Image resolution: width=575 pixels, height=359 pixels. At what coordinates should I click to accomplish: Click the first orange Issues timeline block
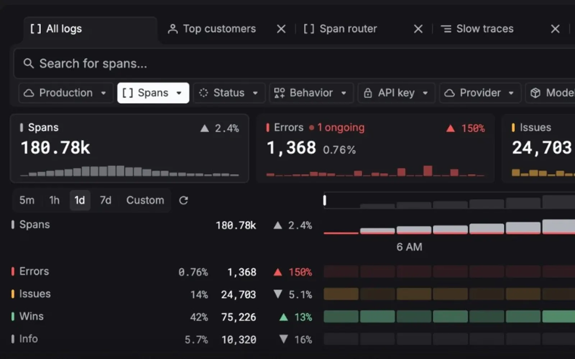pos(341,294)
